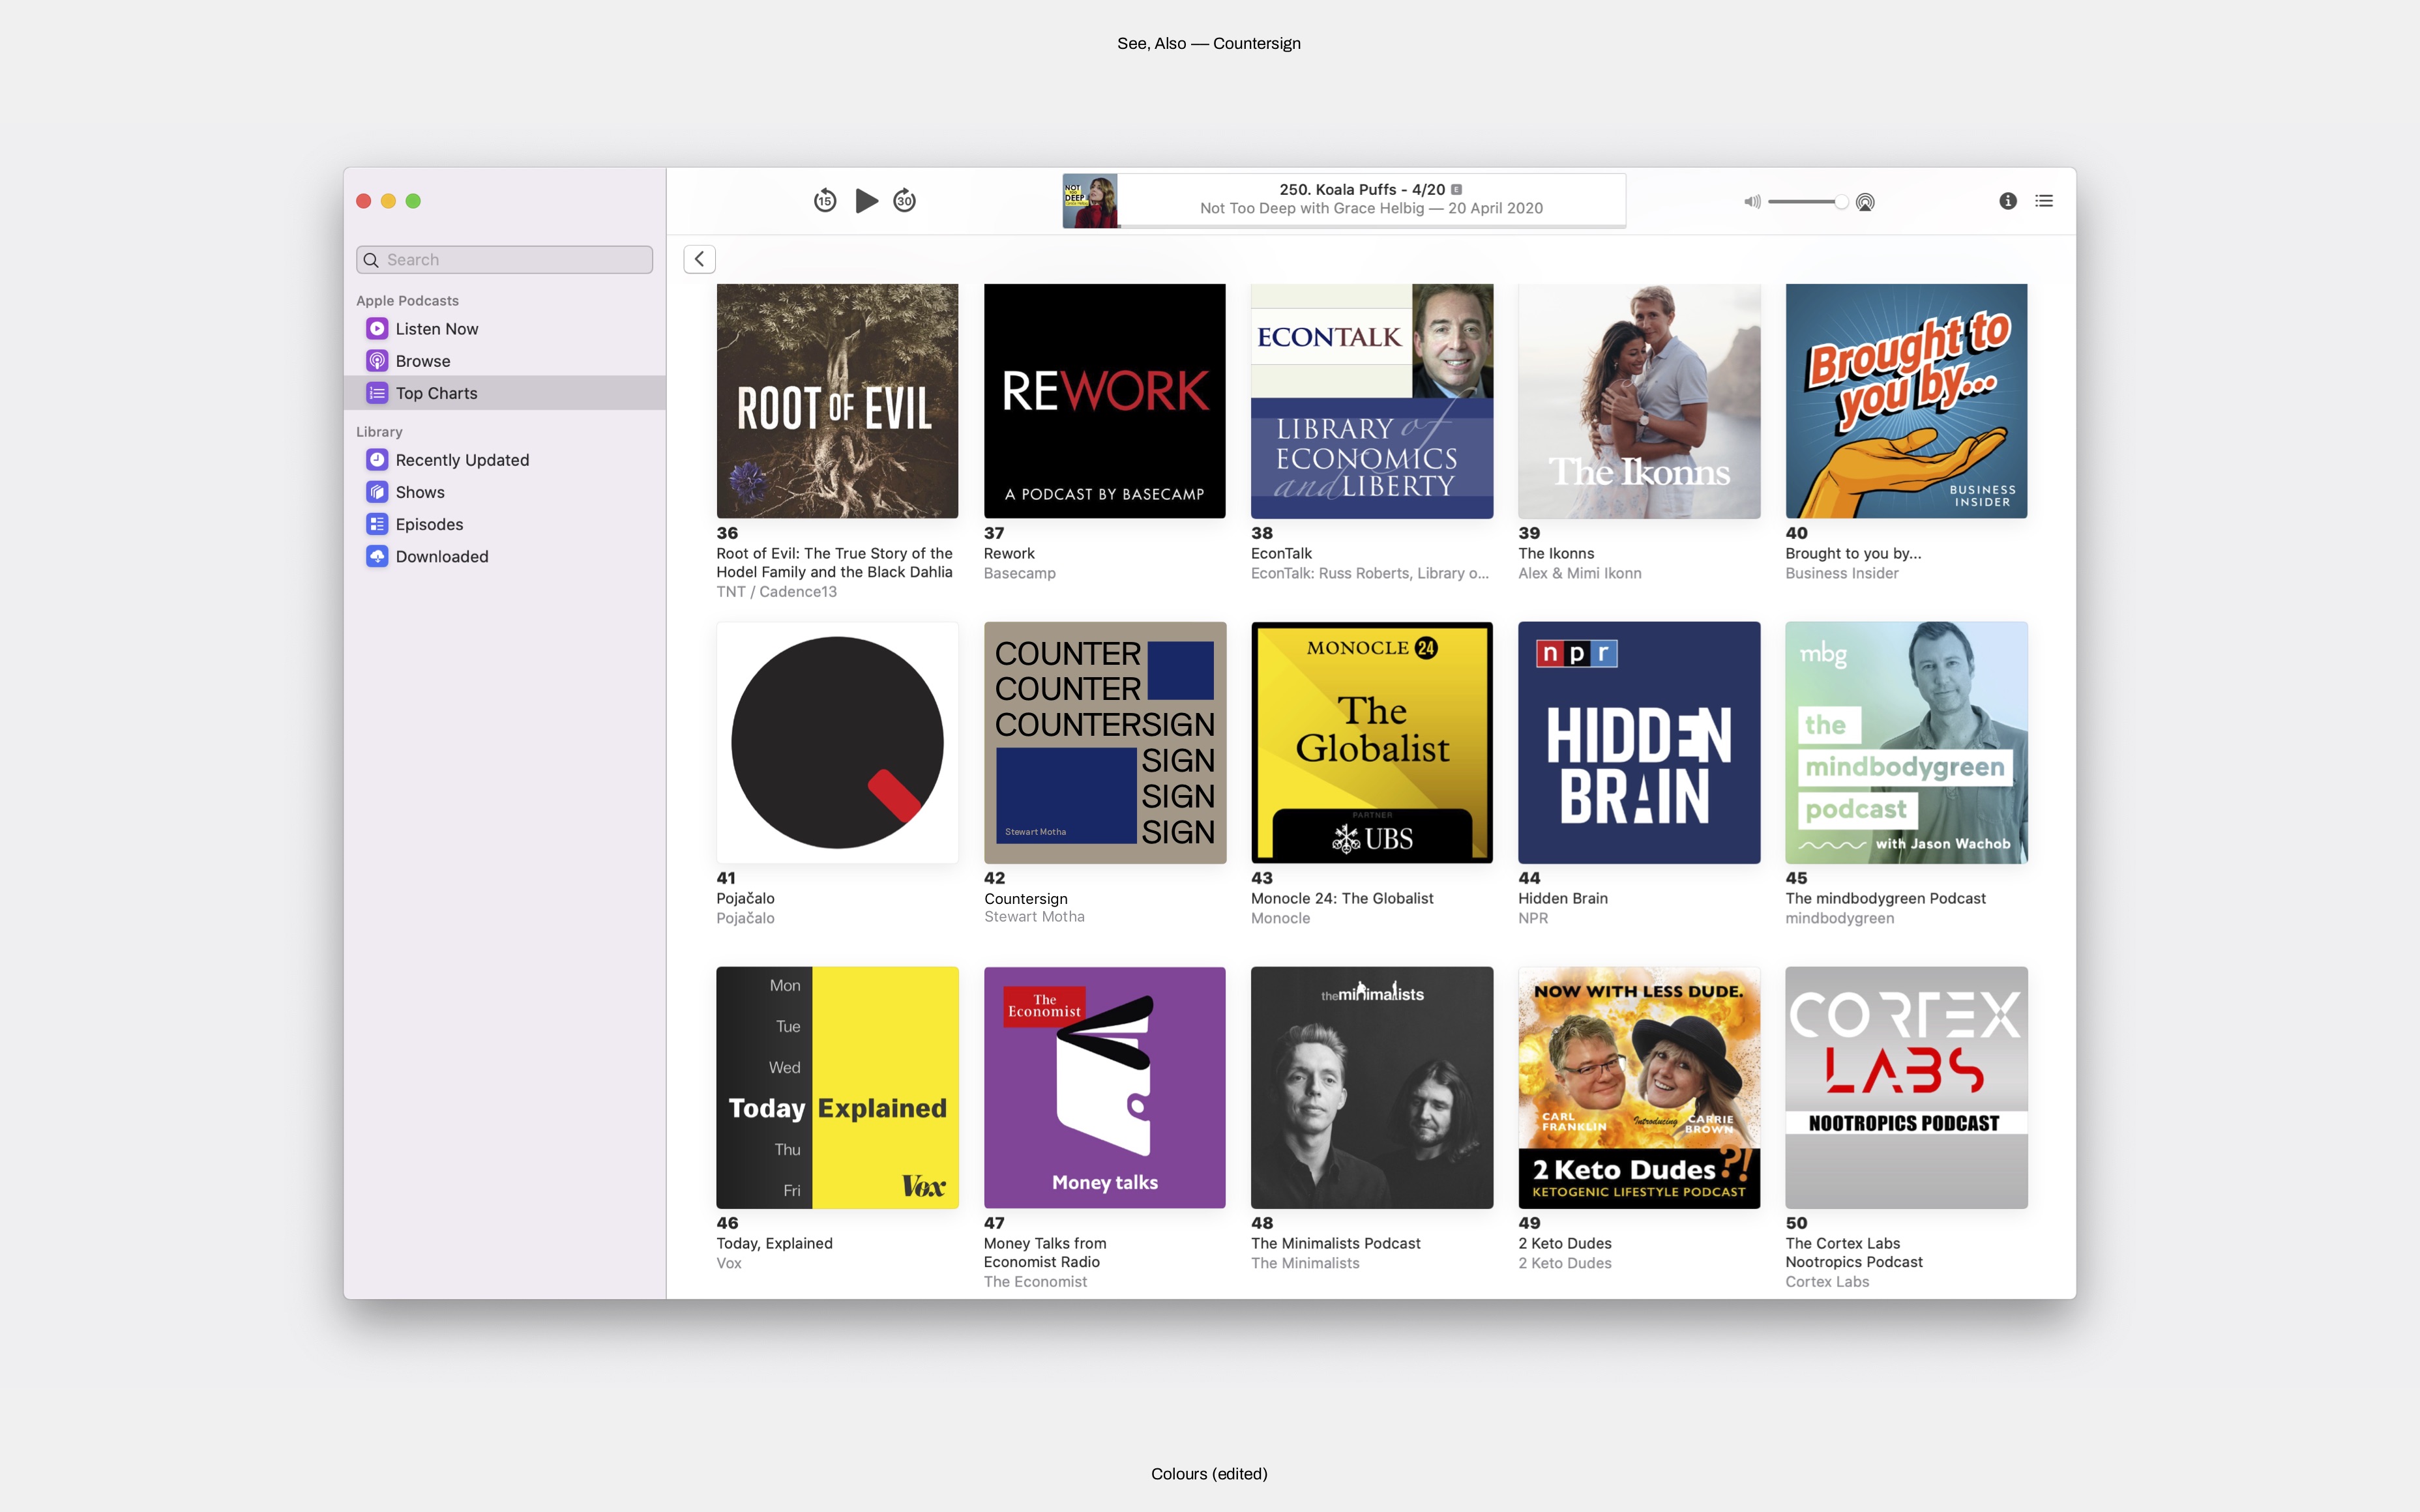
Task: Click the Browse sidebar icon
Action: (377, 361)
